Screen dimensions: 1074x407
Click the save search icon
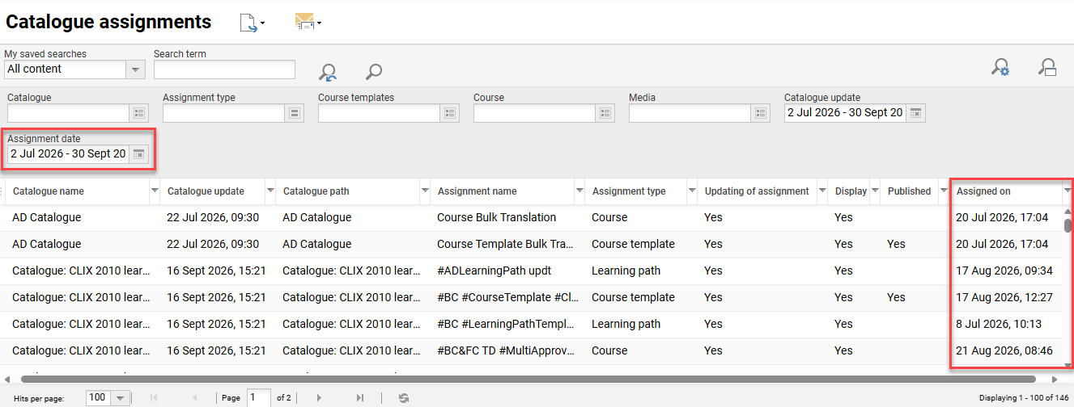point(1048,68)
